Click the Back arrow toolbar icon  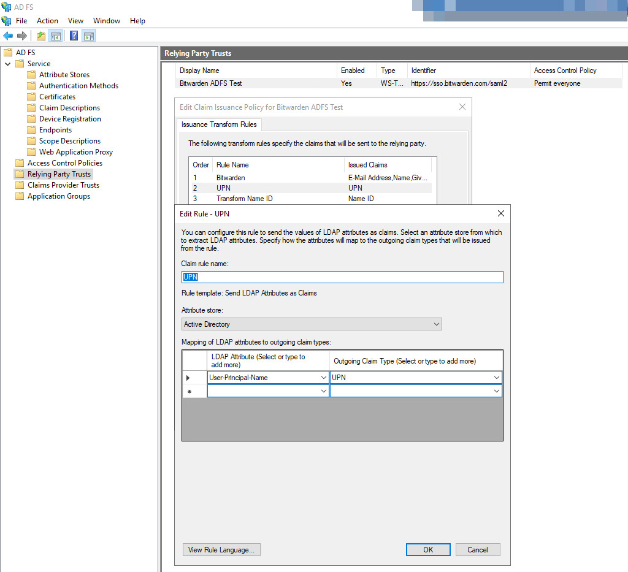click(x=8, y=36)
